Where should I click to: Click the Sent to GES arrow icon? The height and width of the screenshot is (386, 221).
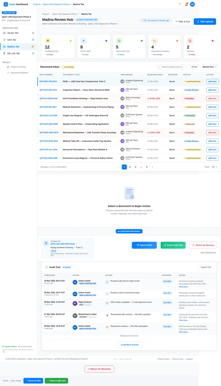pos(83,41)
